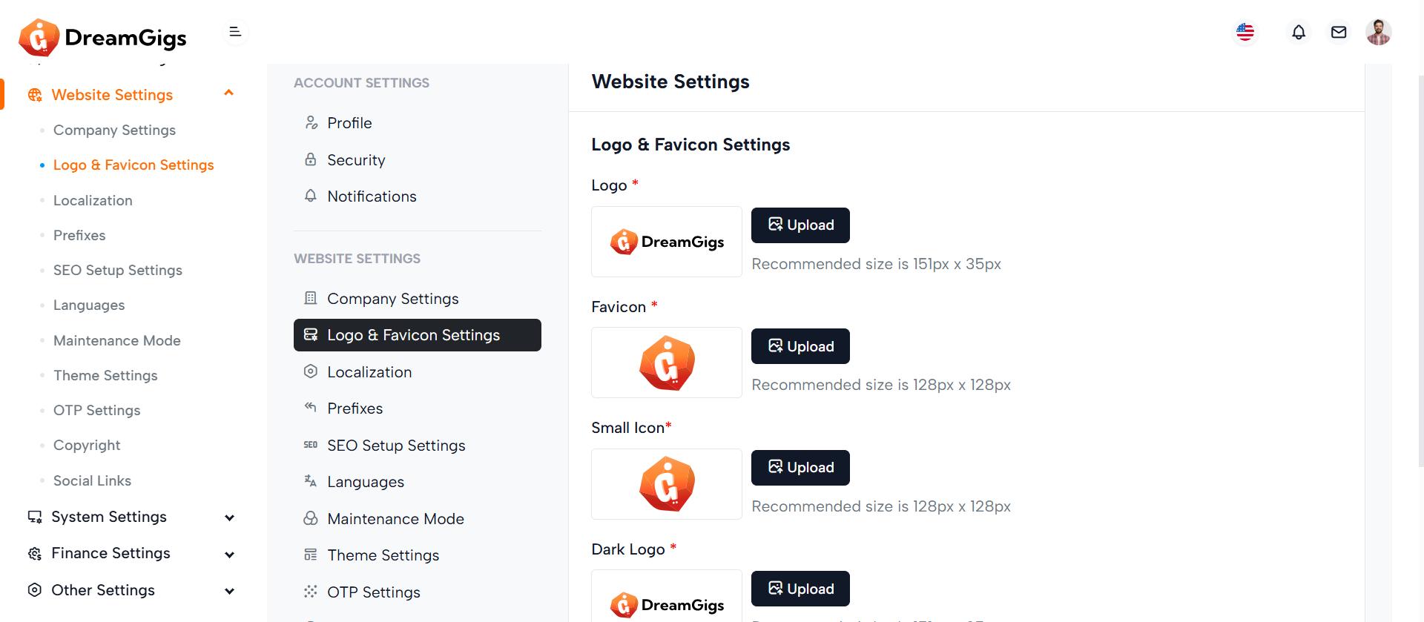Click the Favicon preview thumbnail
Image resolution: width=1424 pixels, height=622 pixels.
click(x=666, y=363)
